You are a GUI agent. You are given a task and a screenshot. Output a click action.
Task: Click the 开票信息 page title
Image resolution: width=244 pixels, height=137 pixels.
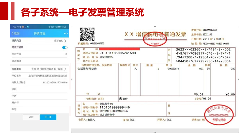[x=39, y=33]
